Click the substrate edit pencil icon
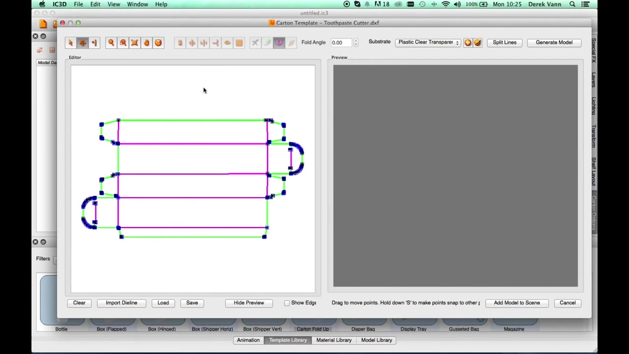The image size is (629, 354). 478,43
